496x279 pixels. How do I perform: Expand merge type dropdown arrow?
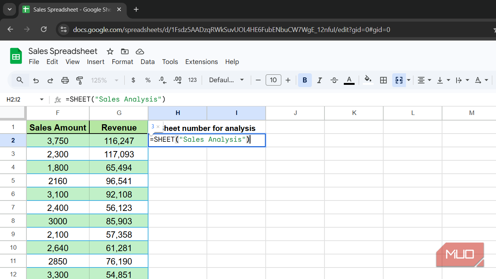point(409,80)
